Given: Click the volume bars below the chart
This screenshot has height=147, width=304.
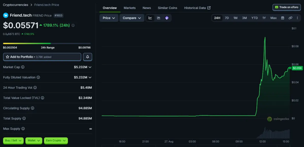Looking at the screenshot, I should [x=273, y=133].
